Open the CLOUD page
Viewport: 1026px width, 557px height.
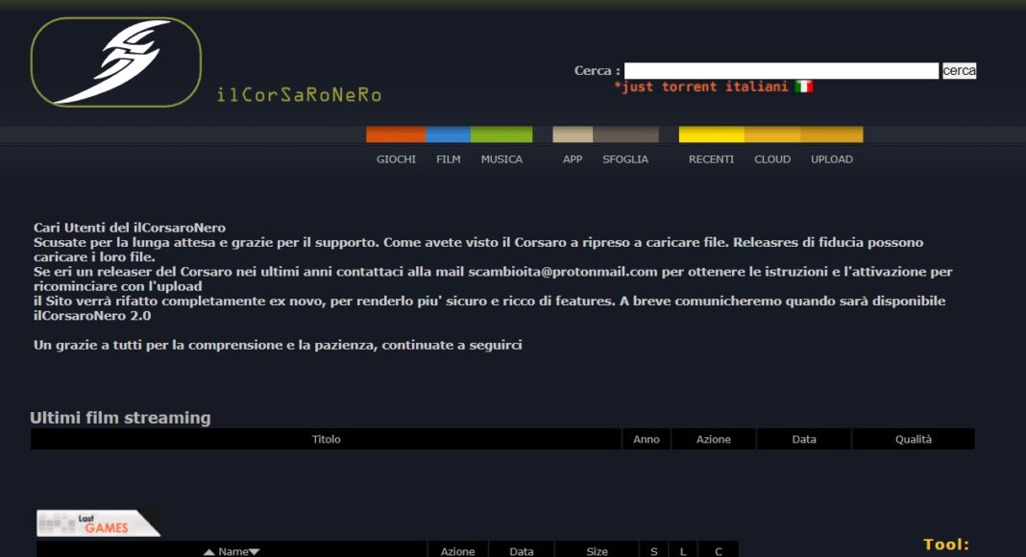click(772, 158)
